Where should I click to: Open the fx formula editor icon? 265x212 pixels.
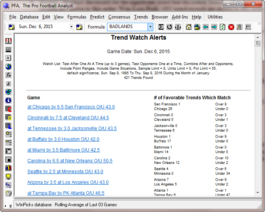(x=8, y=75)
